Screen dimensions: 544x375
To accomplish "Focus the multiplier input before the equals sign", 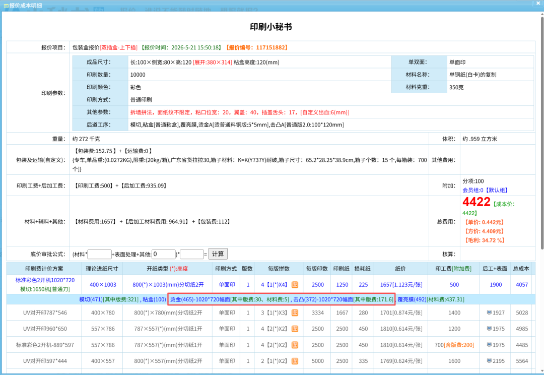I will pyautogui.click(x=192, y=254).
